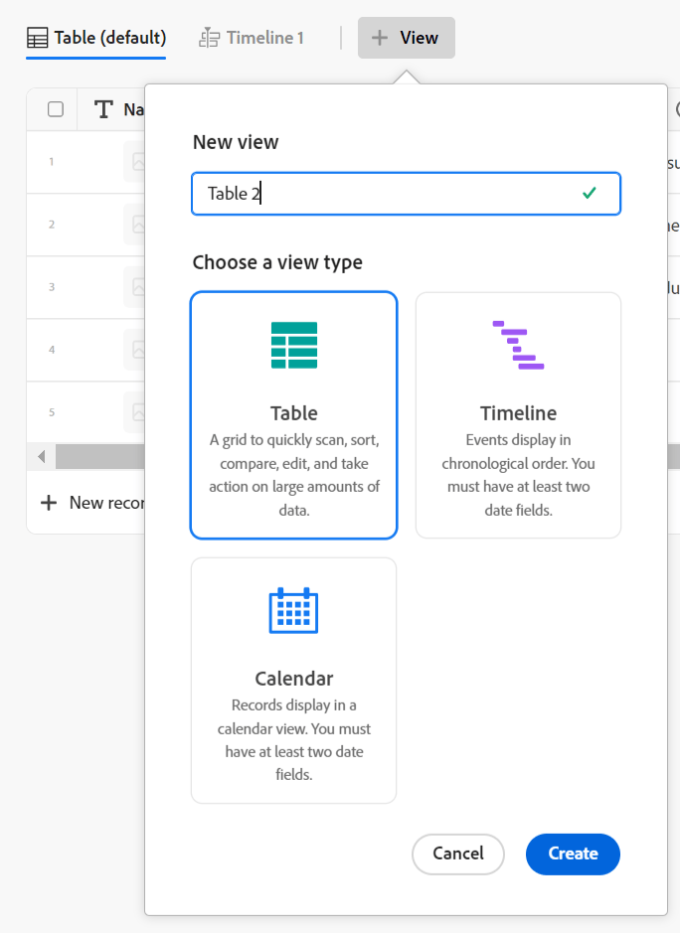680x933 pixels.
Task: Click the green checkmark in name field
Action: [x=590, y=193]
